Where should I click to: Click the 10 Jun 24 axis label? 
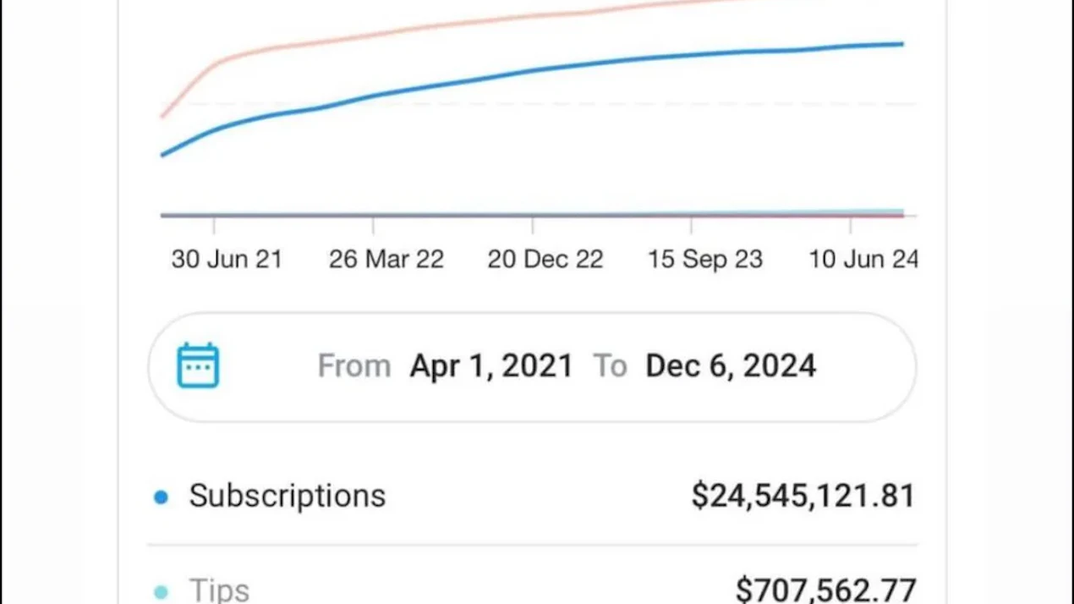863,259
